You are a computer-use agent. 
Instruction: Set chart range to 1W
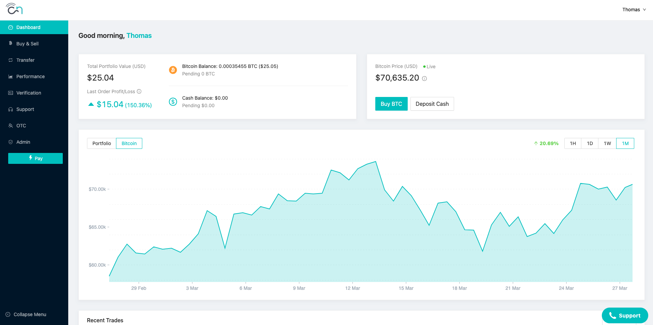607,143
